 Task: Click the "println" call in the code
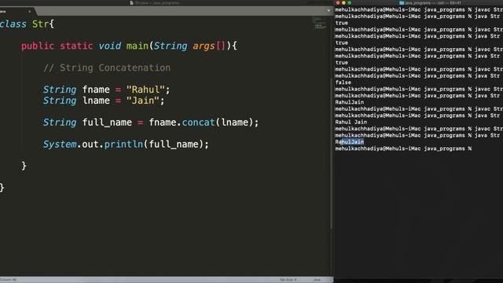pos(123,145)
